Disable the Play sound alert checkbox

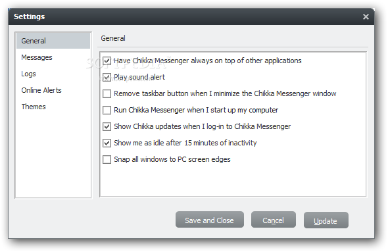[107, 77]
